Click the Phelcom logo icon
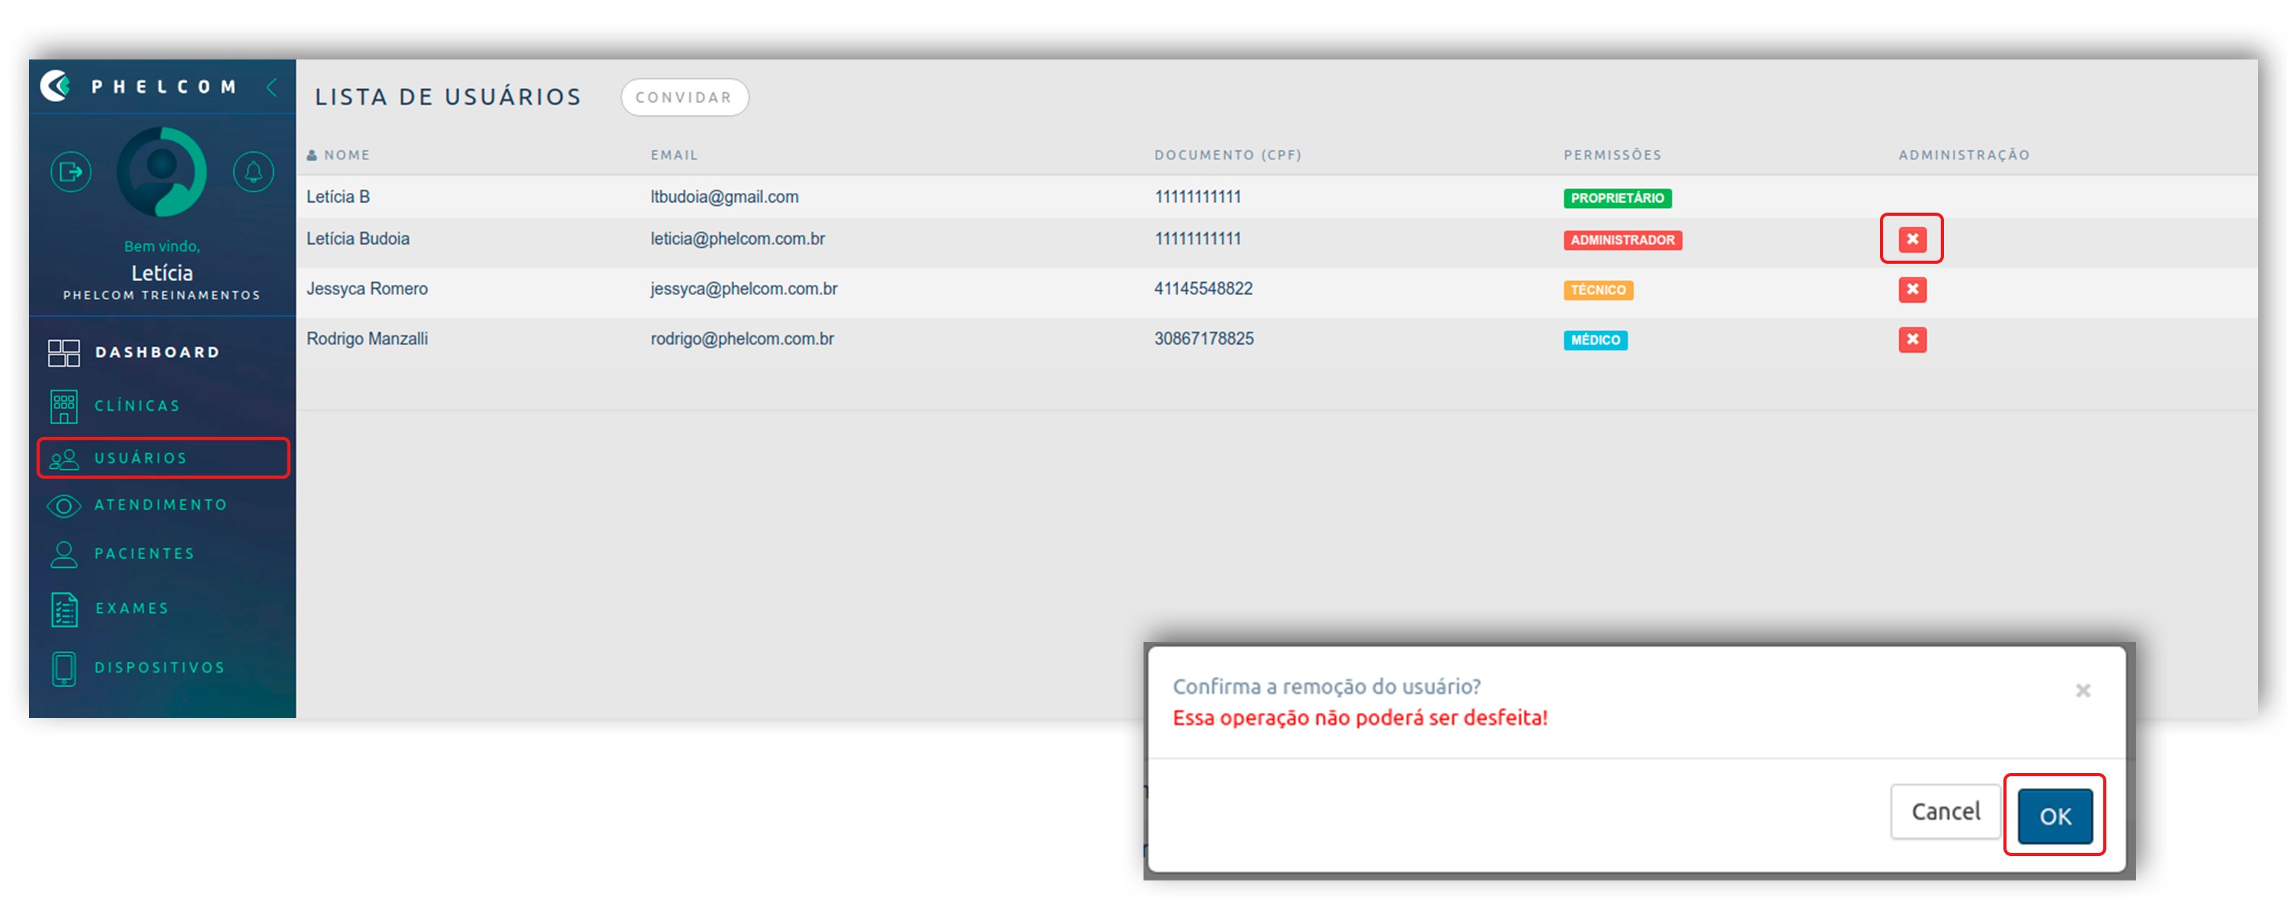This screenshot has width=2287, height=898. [56, 86]
